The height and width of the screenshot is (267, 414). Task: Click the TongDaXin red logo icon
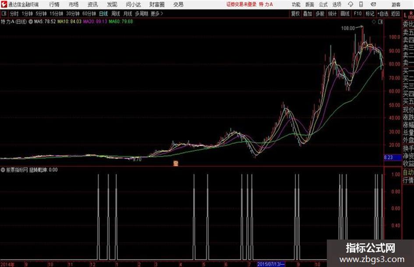4,4
